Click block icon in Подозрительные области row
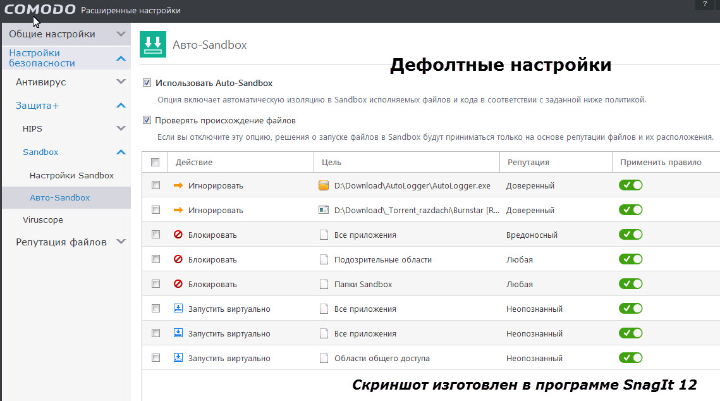Image resolution: width=720 pixels, height=401 pixels. (178, 259)
